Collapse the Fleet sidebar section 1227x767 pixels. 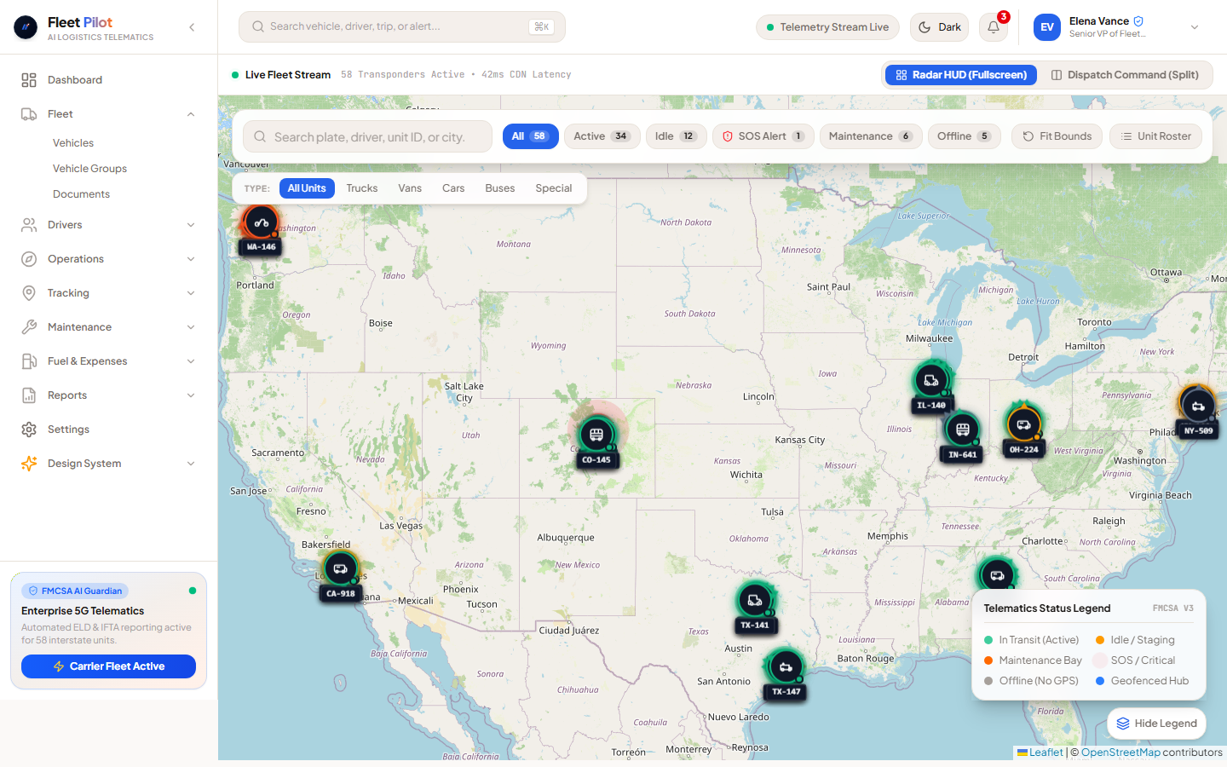191,114
